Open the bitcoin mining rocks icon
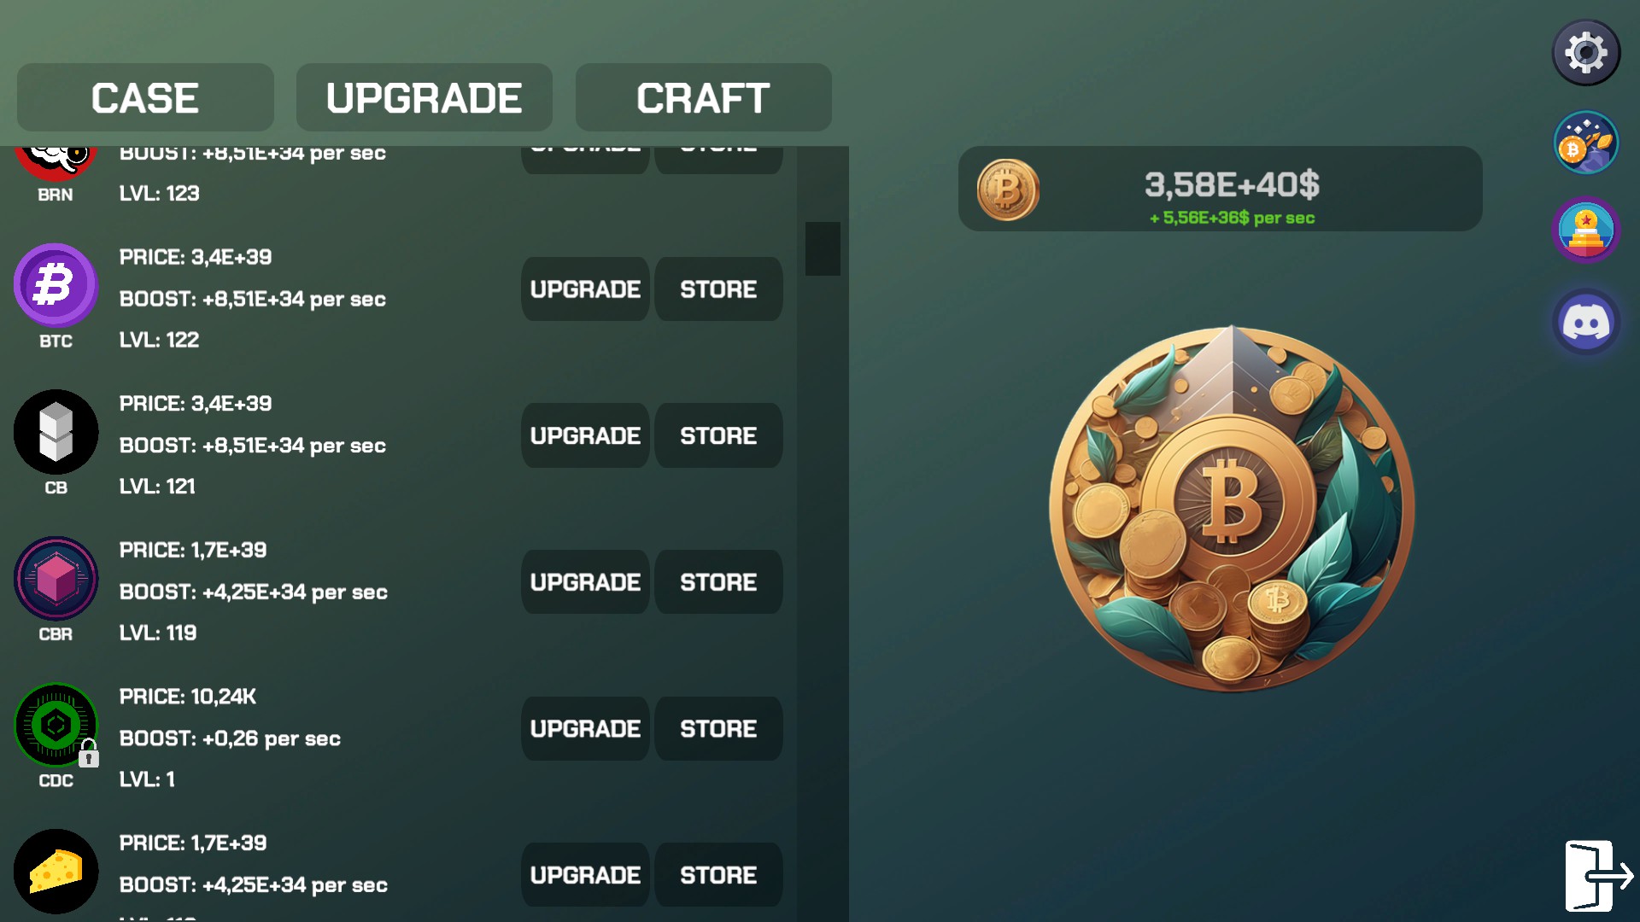Screen dimensions: 1640x922 point(1586,143)
